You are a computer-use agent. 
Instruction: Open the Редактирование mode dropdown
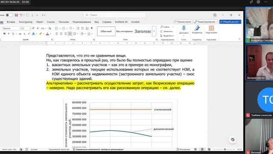[206, 22]
